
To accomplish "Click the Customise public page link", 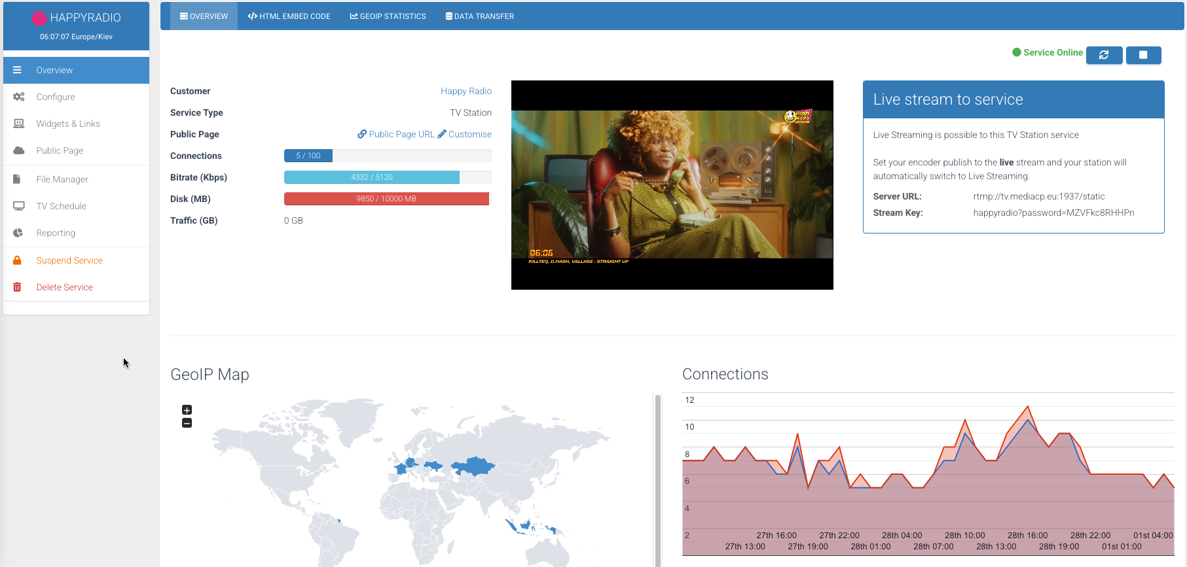I will (465, 134).
